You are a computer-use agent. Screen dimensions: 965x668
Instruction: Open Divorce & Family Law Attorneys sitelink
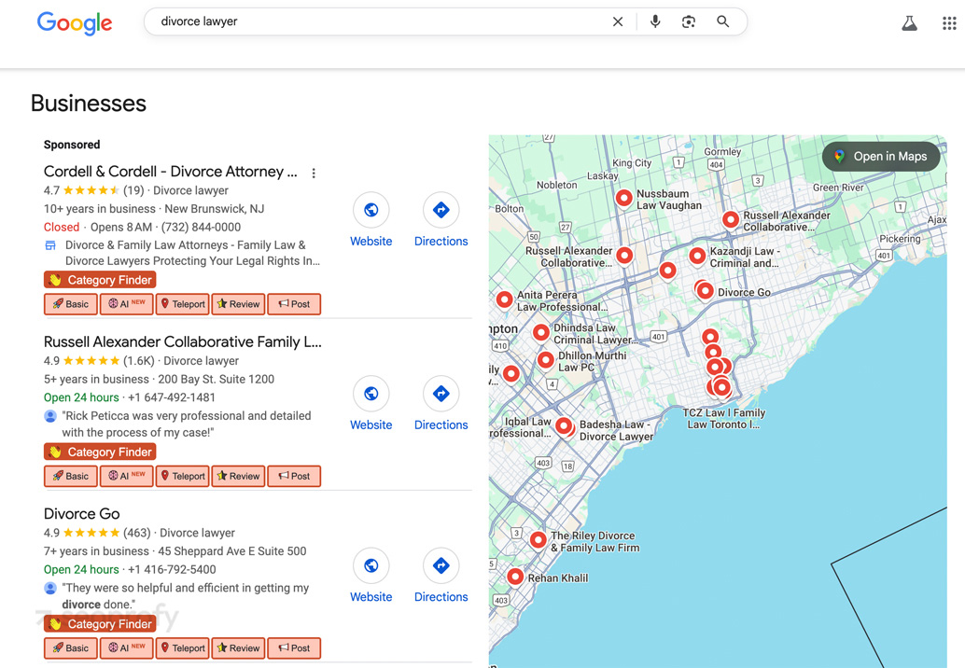pyautogui.click(x=192, y=253)
